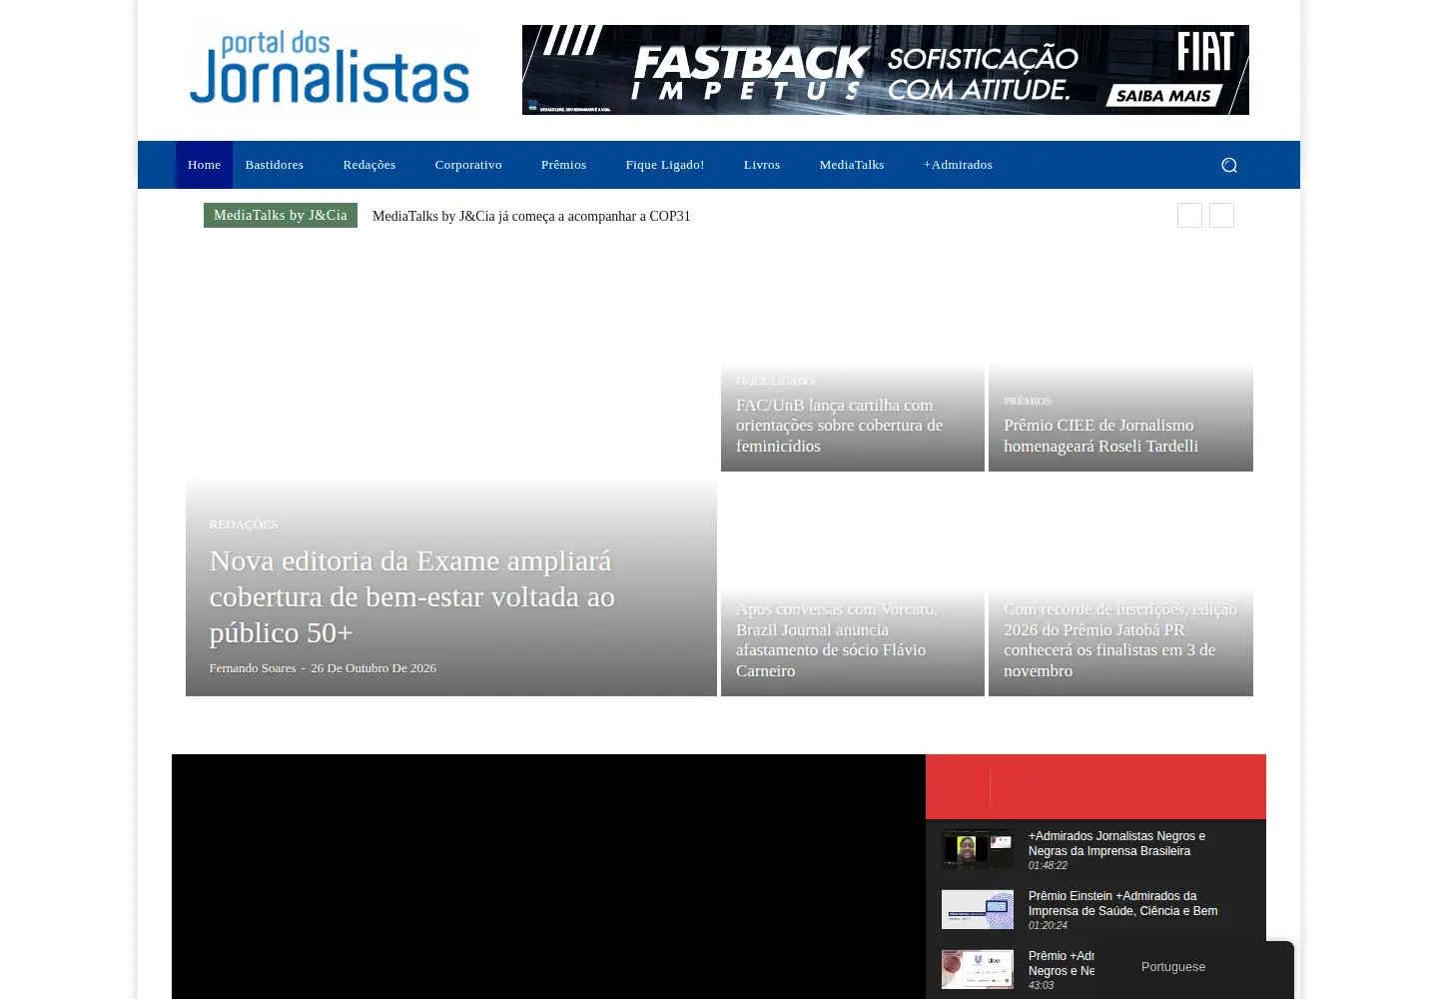This screenshot has height=999, width=1438.
Task: Click the 01:48:22 video duration
Action: (x=1048, y=866)
